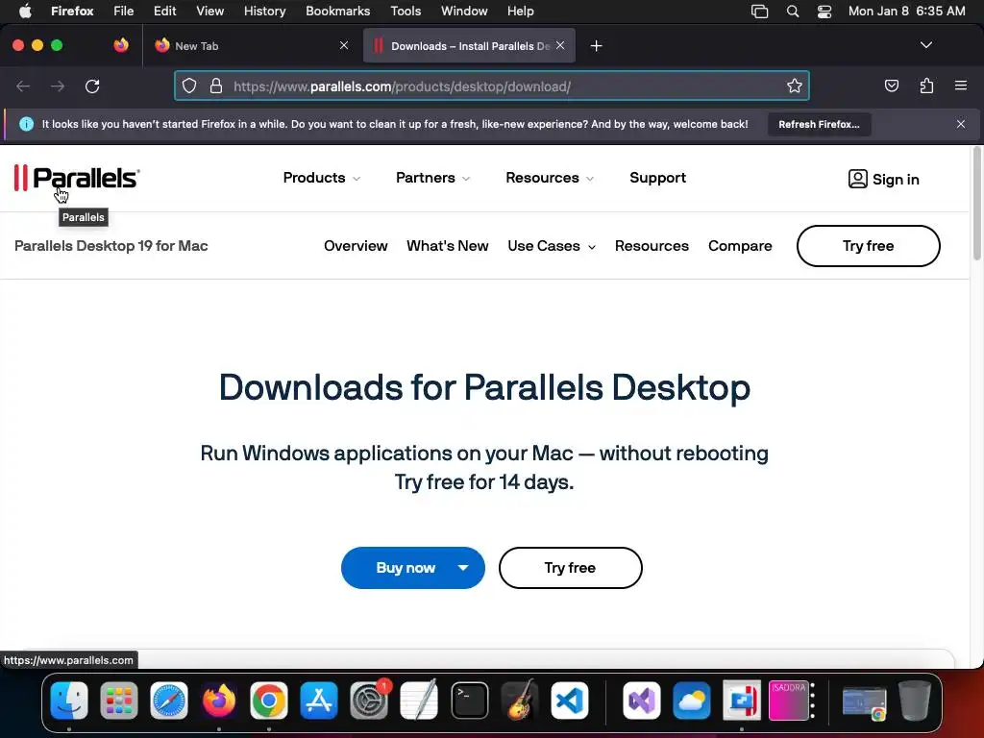984x738 pixels.
Task: Open Finder from the dock
Action: coord(69,701)
